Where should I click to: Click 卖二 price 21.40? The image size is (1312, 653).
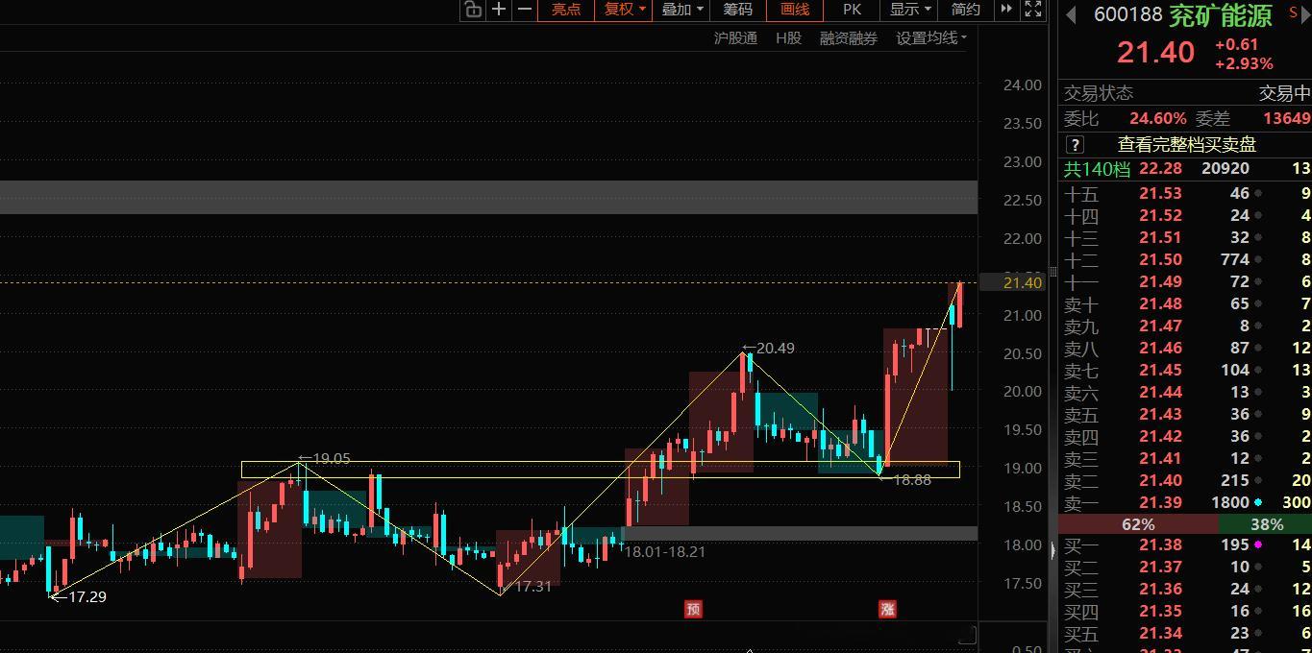tap(1160, 481)
